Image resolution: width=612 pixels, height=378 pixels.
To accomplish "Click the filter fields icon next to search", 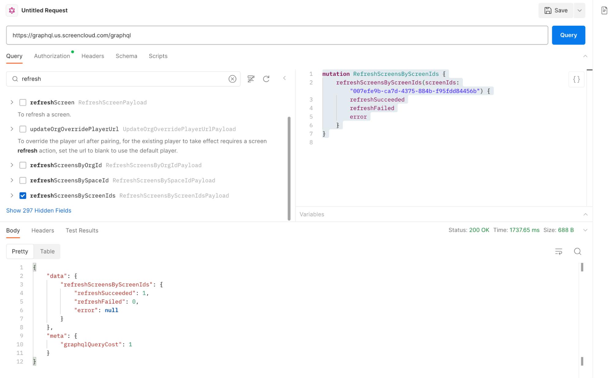I will (x=251, y=79).
